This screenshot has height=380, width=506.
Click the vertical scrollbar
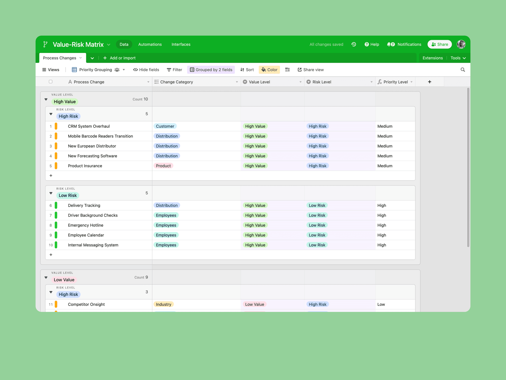tap(468, 167)
